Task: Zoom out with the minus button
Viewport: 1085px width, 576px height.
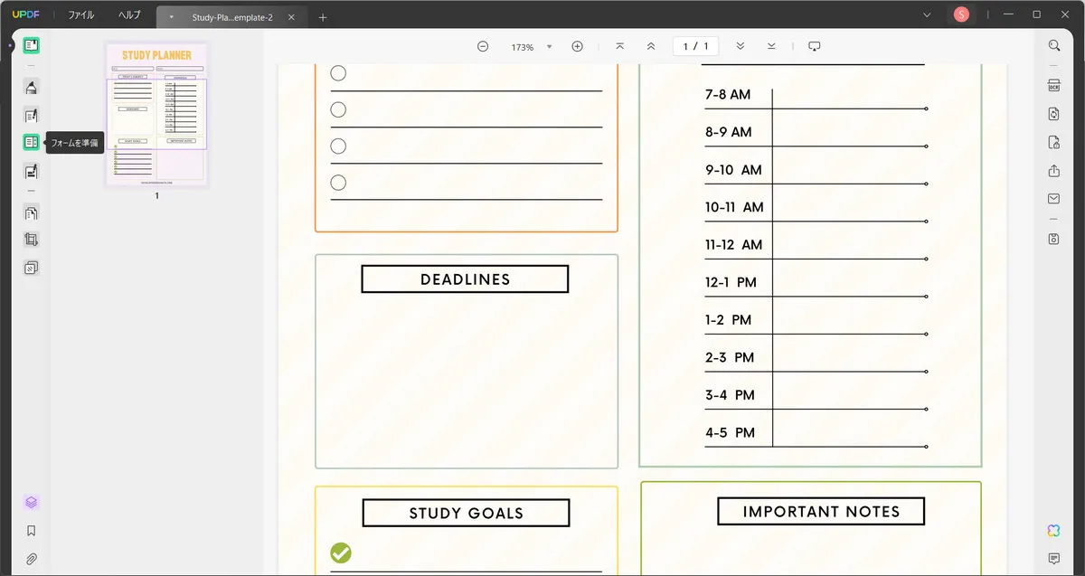Action: [x=483, y=46]
